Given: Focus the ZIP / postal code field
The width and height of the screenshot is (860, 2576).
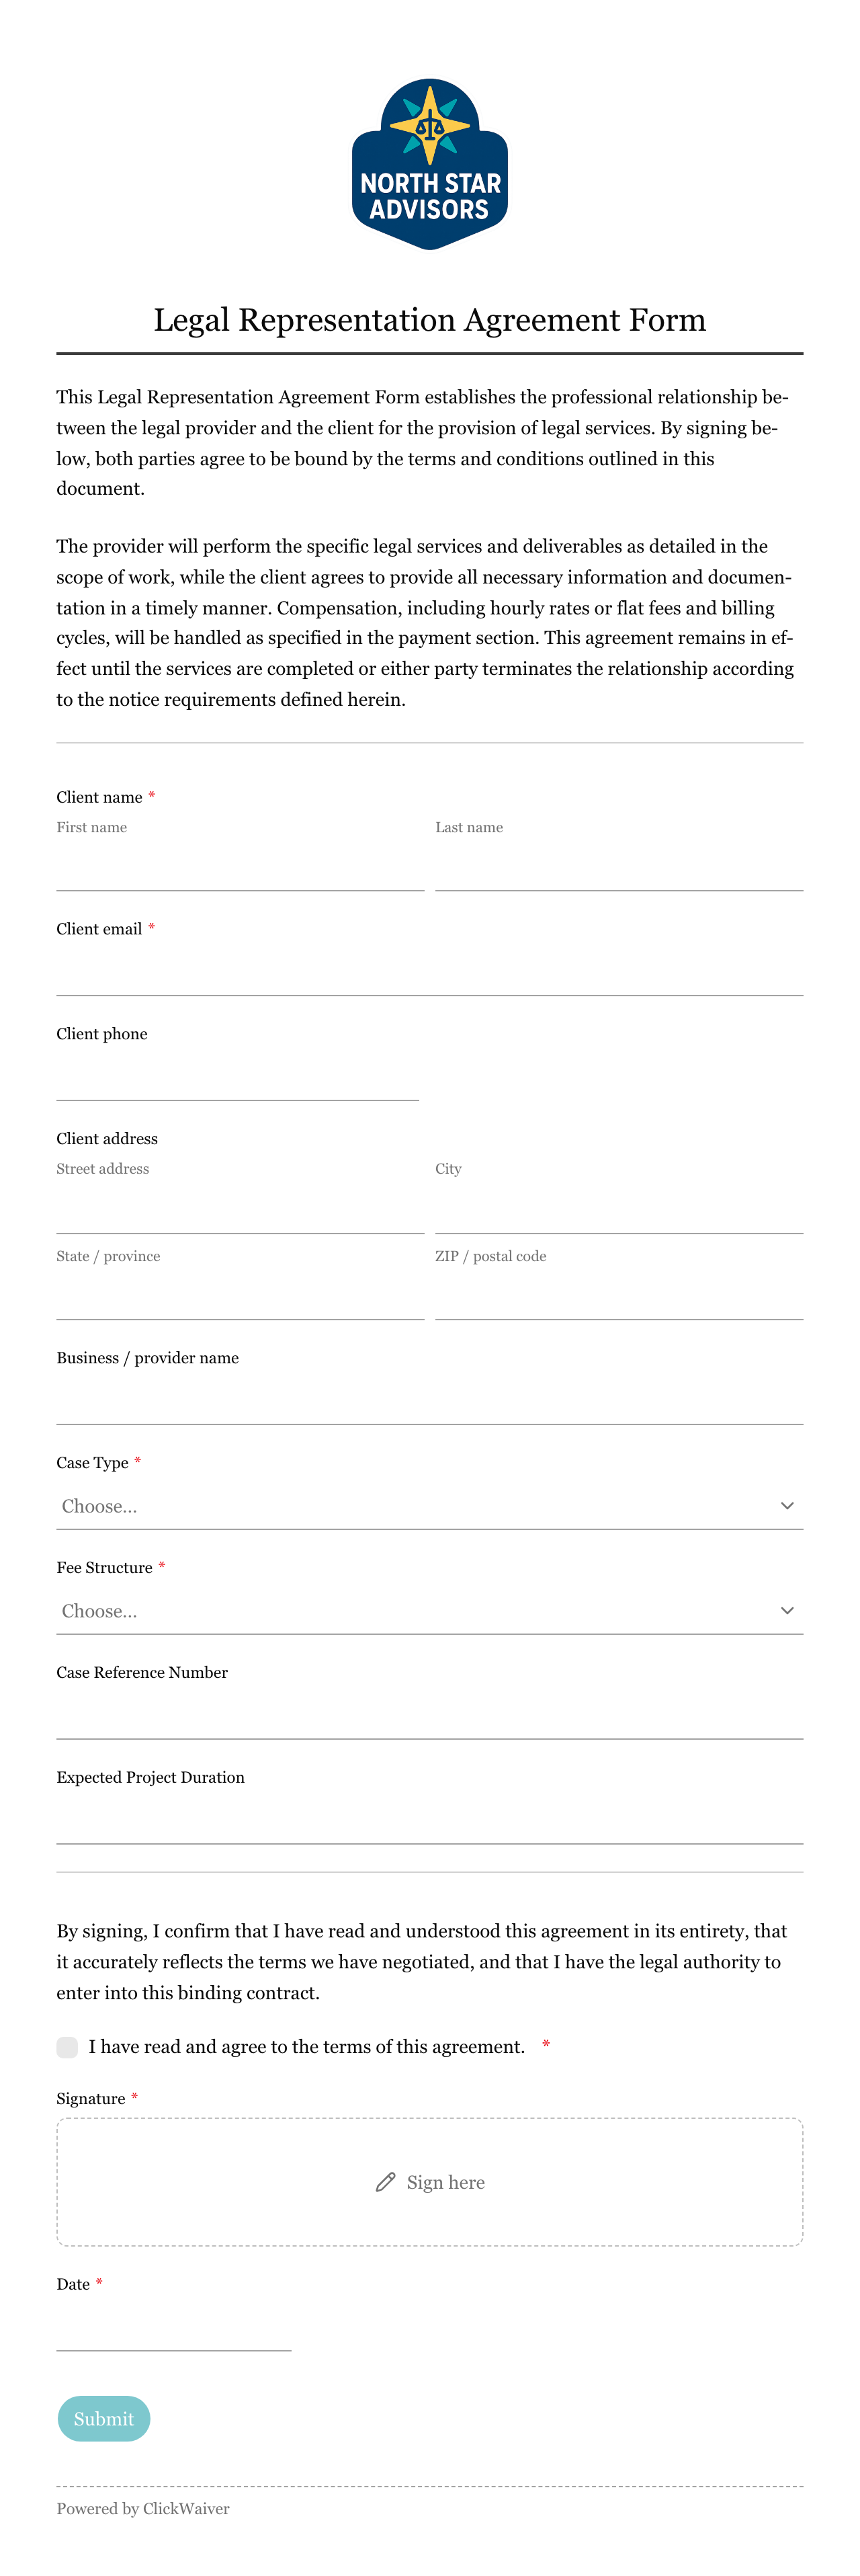Looking at the screenshot, I should (x=619, y=1297).
